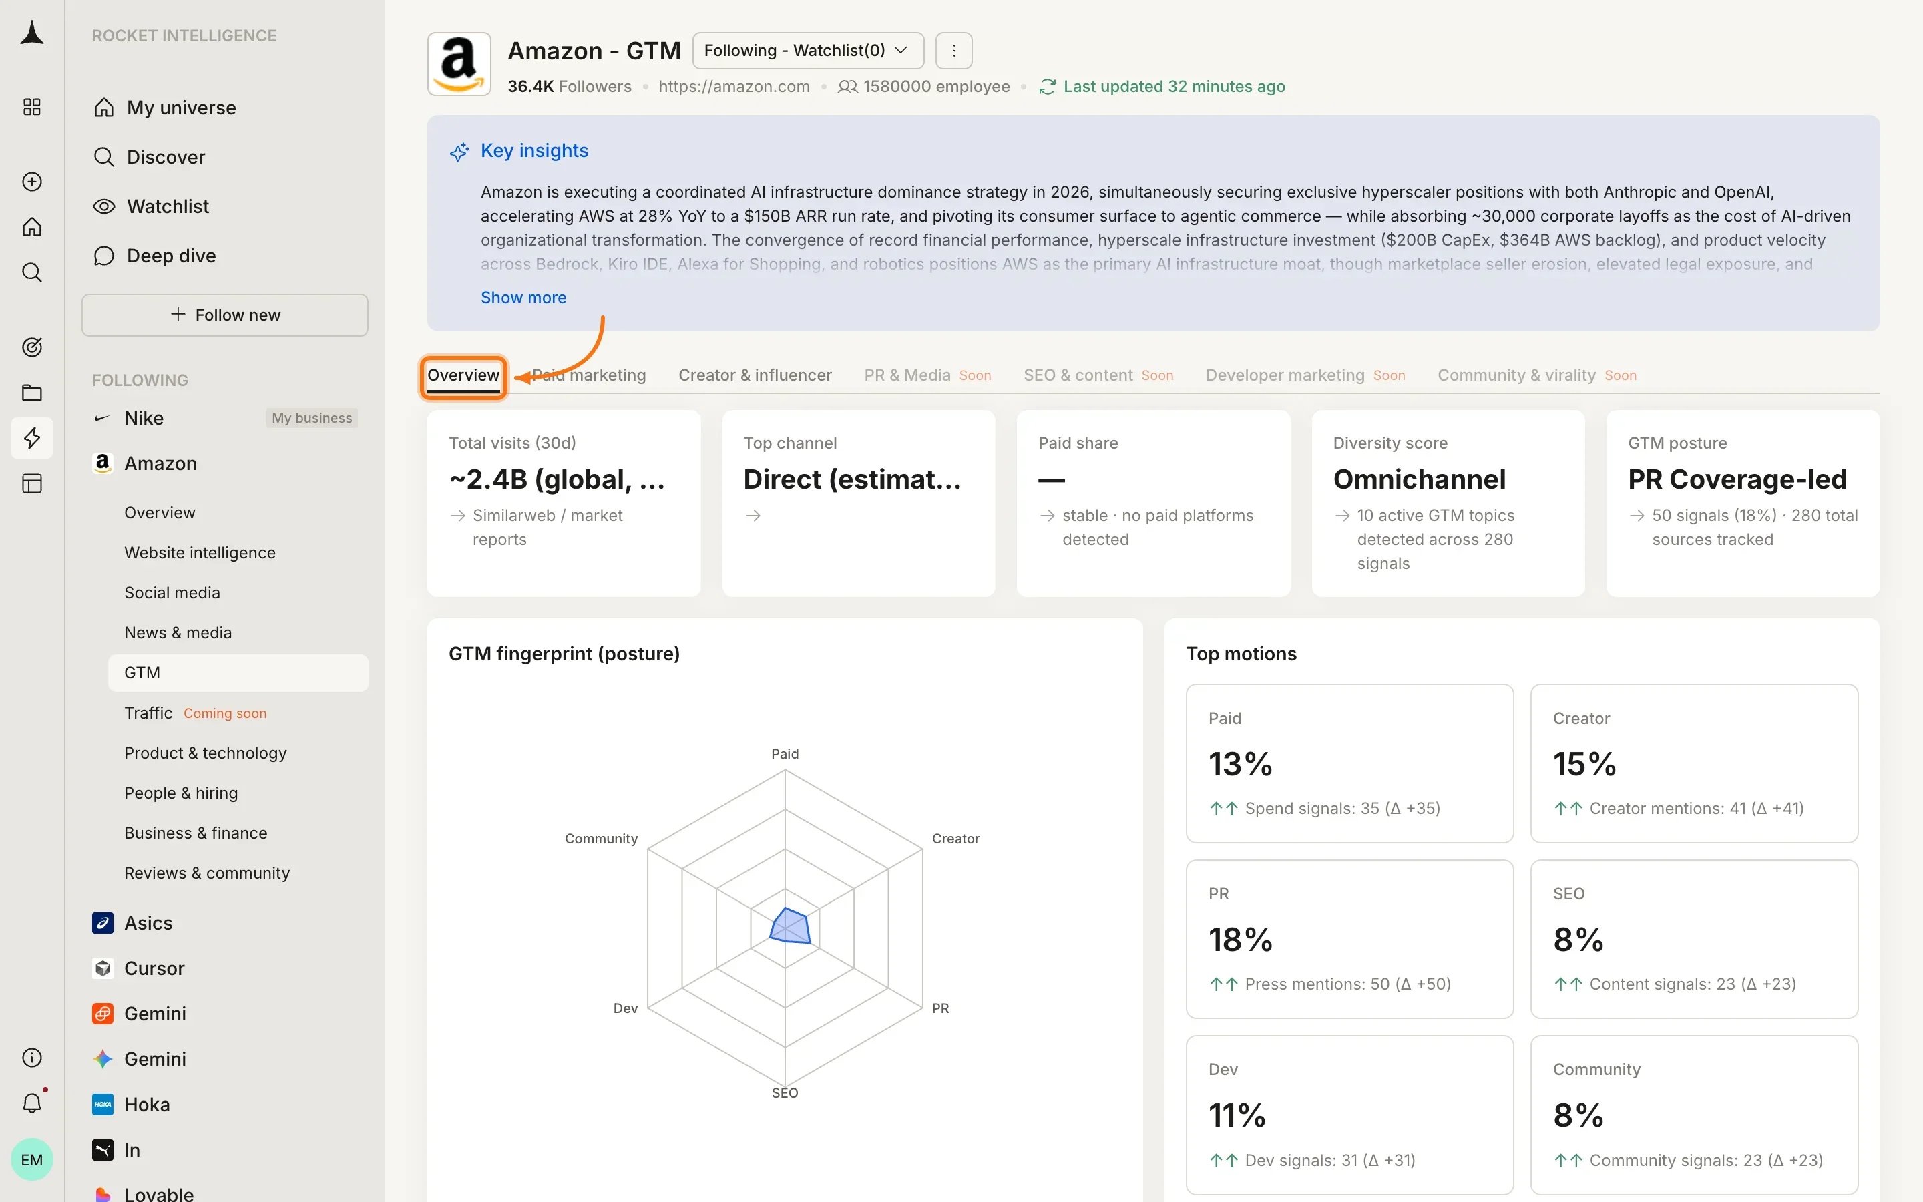Open the home icon in the narrow rail
This screenshot has height=1202, width=1923.
(x=32, y=227)
